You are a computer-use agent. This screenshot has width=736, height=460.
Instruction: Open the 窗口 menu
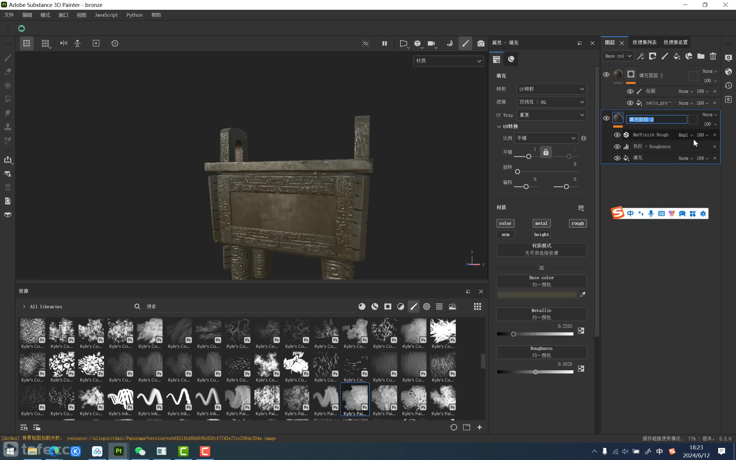point(63,15)
